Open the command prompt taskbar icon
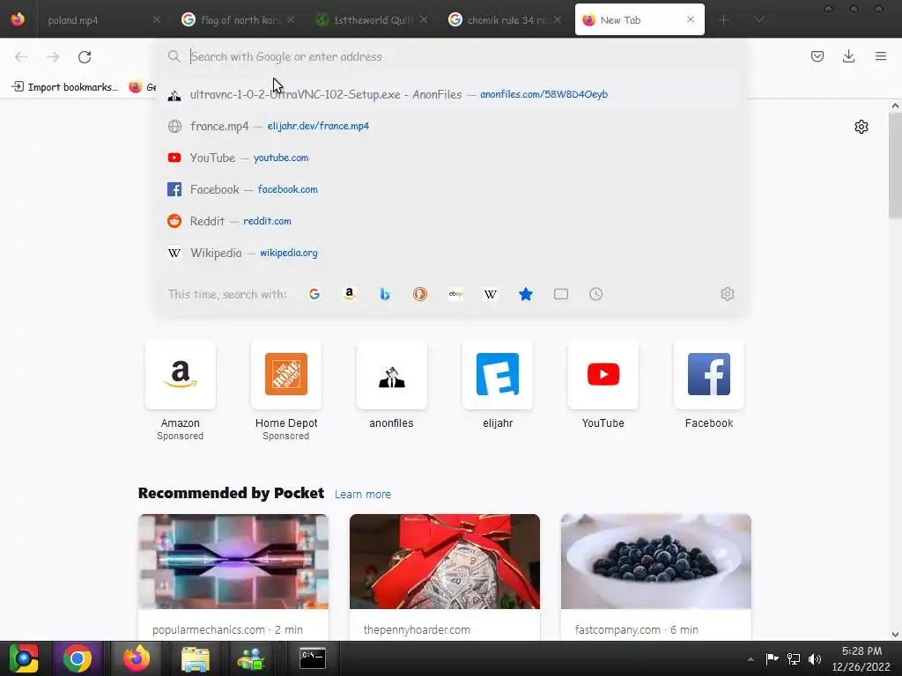Screen dimensions: 902x676 point(313,658)
